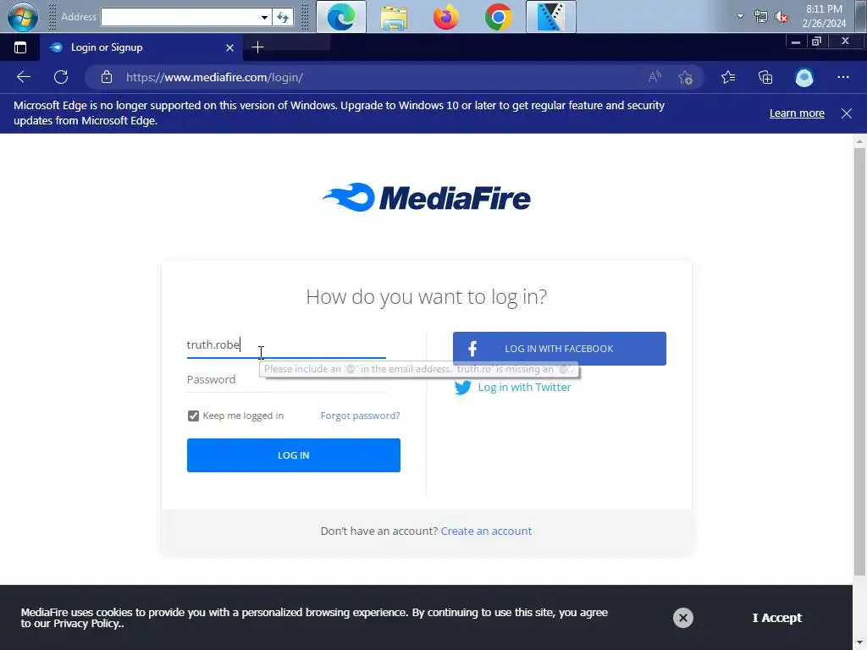Open the Windows Start orb
This screenshot has height=650, width=867.
click(x=22, y=17)
